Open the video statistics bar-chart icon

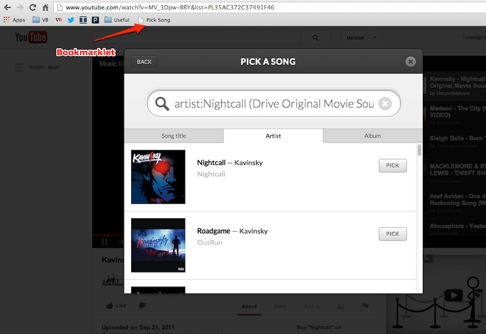pyautogui.click(x=340, y=307)
